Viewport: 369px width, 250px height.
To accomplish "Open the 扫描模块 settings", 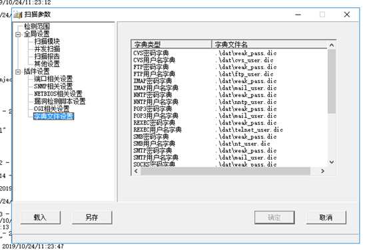I will pos(47,42).
